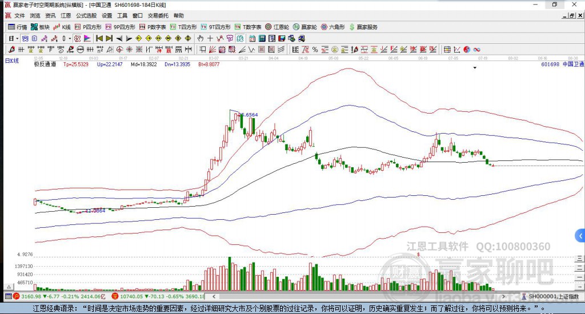
Task: Open the 江恩轮 Gann wheel
Action: tap(277, 27)
